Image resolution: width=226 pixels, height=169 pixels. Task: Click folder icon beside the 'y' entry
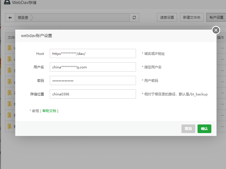pos(10,82)
